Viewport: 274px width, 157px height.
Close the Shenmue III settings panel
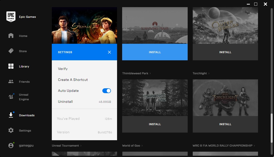pyautogui.click(x=109, y=52)
